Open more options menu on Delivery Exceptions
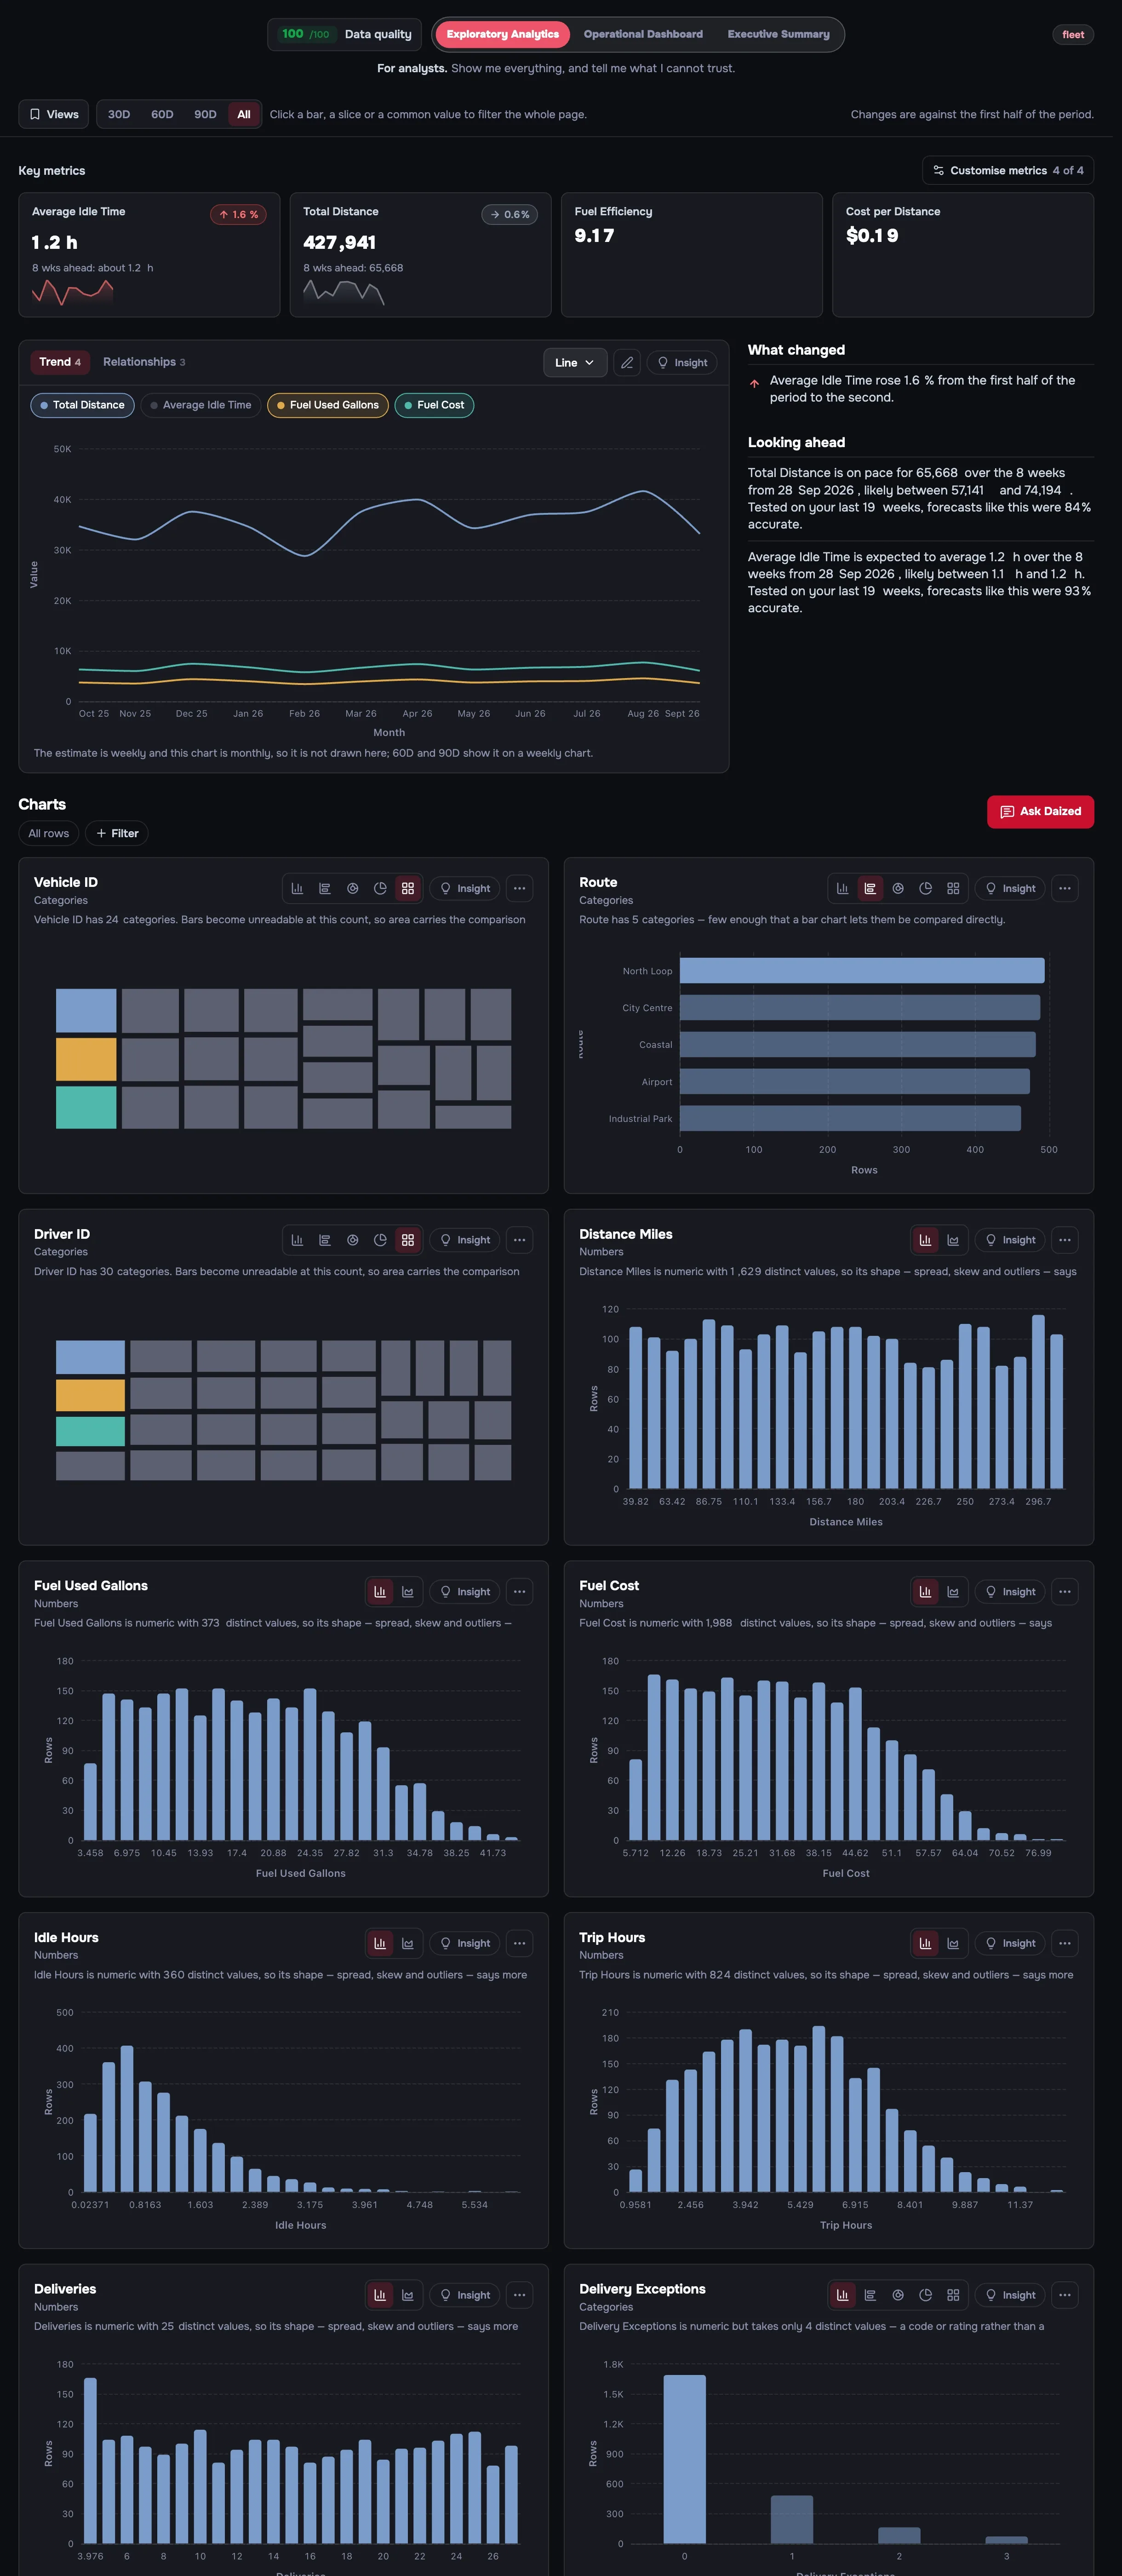 (x=1064, y=2295)
